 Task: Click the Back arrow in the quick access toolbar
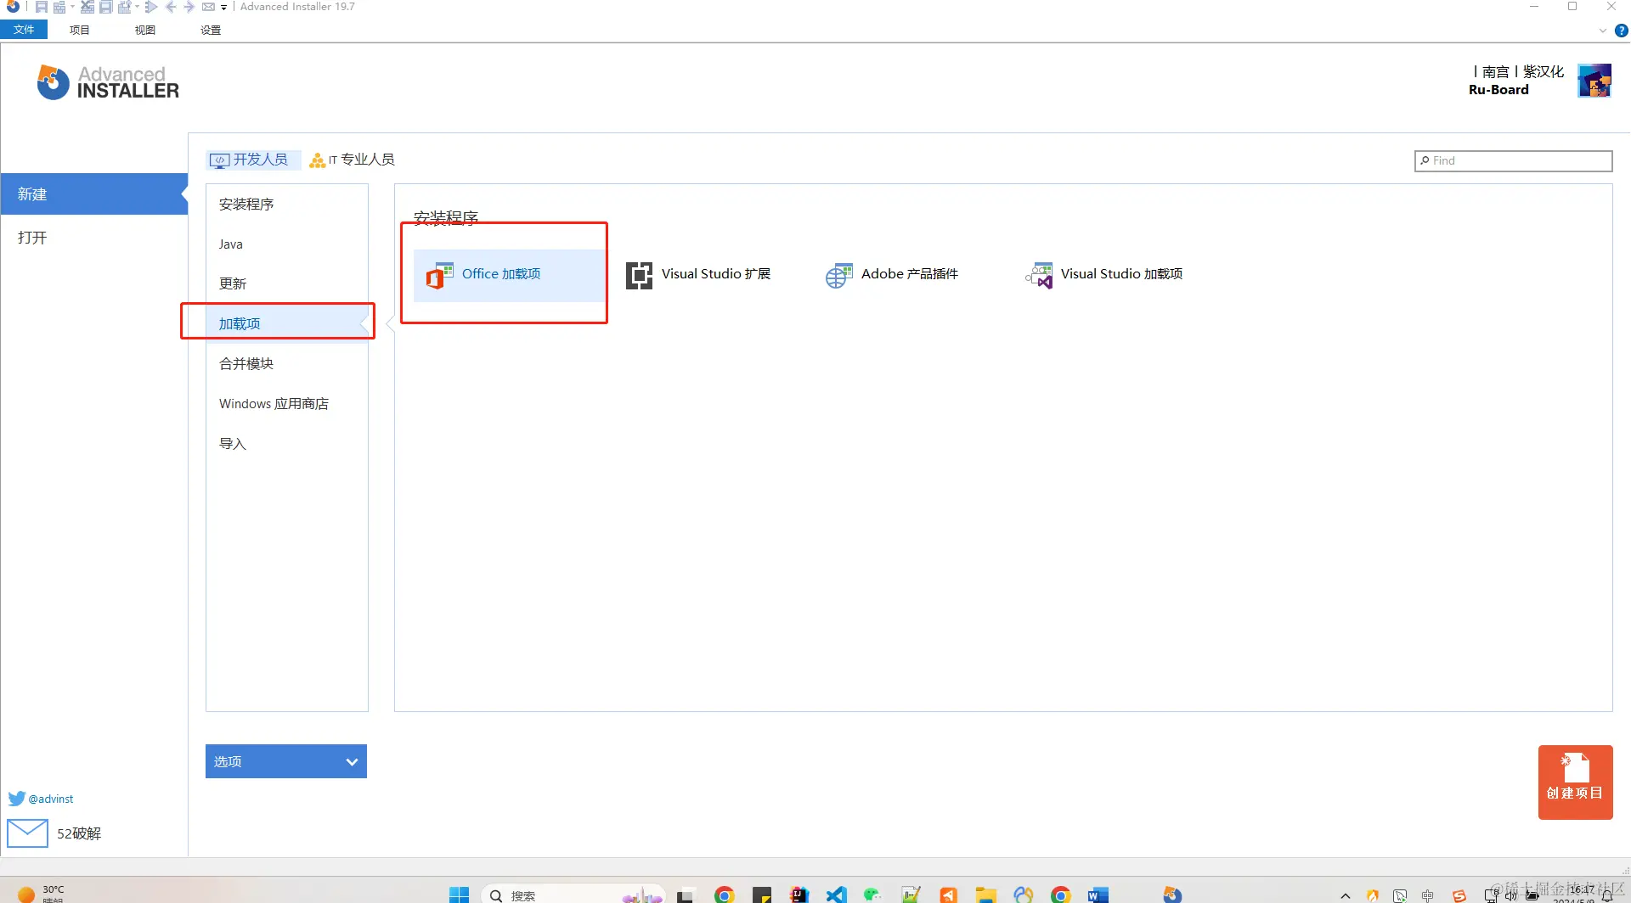click(171, 7)
